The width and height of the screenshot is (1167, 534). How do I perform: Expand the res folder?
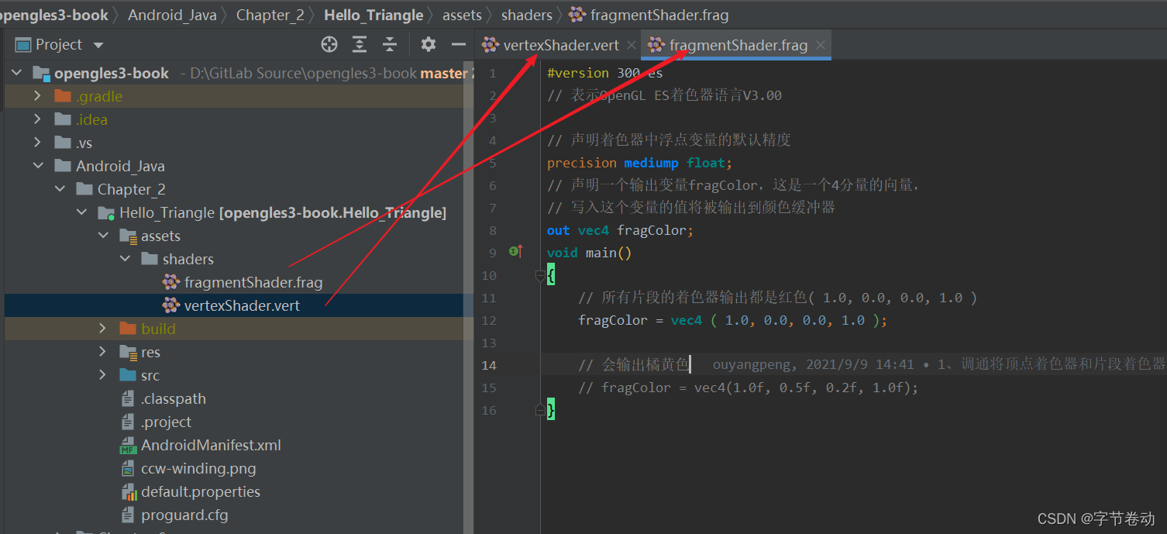103,352
